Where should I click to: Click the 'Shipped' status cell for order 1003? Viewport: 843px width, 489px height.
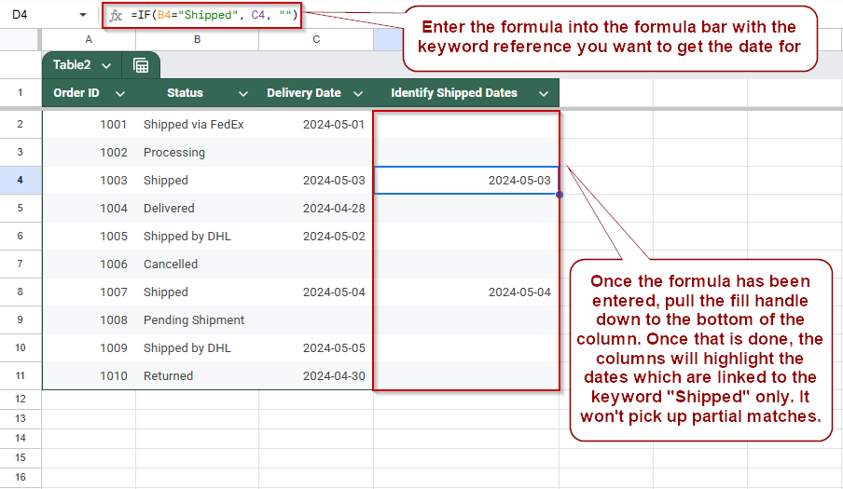(198, 181)
